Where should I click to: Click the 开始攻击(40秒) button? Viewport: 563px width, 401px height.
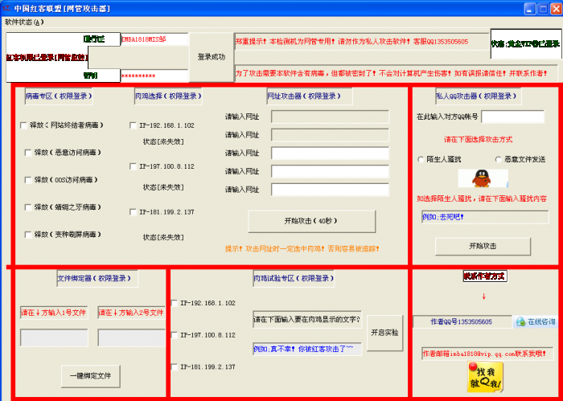click(312, 221)
